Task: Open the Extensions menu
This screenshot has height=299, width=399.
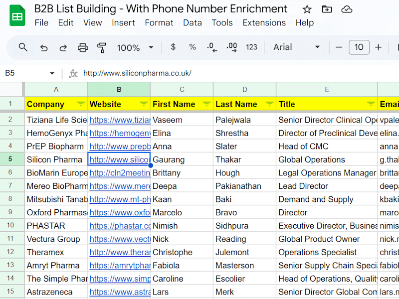Action: pyautogui.click(x=264, y=22)
